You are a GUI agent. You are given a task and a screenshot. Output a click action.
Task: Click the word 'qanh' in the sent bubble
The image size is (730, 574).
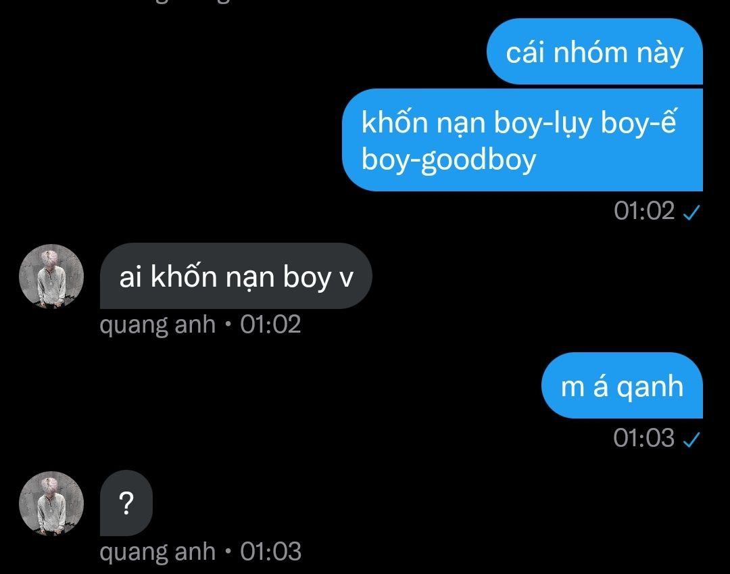click(650, 387)
